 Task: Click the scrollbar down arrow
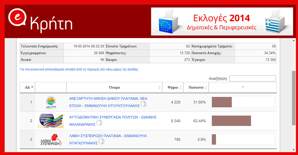pyautogui.click(x=294, y=150)
